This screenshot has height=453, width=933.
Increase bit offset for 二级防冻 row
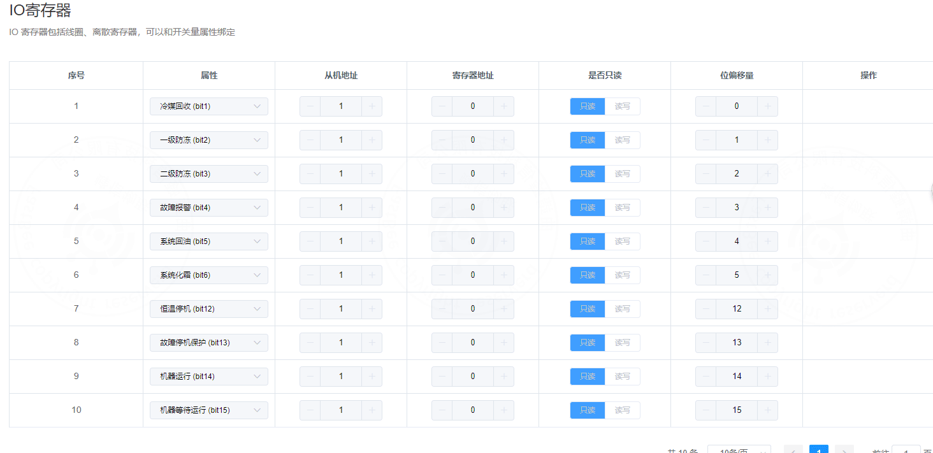(768, 174)
